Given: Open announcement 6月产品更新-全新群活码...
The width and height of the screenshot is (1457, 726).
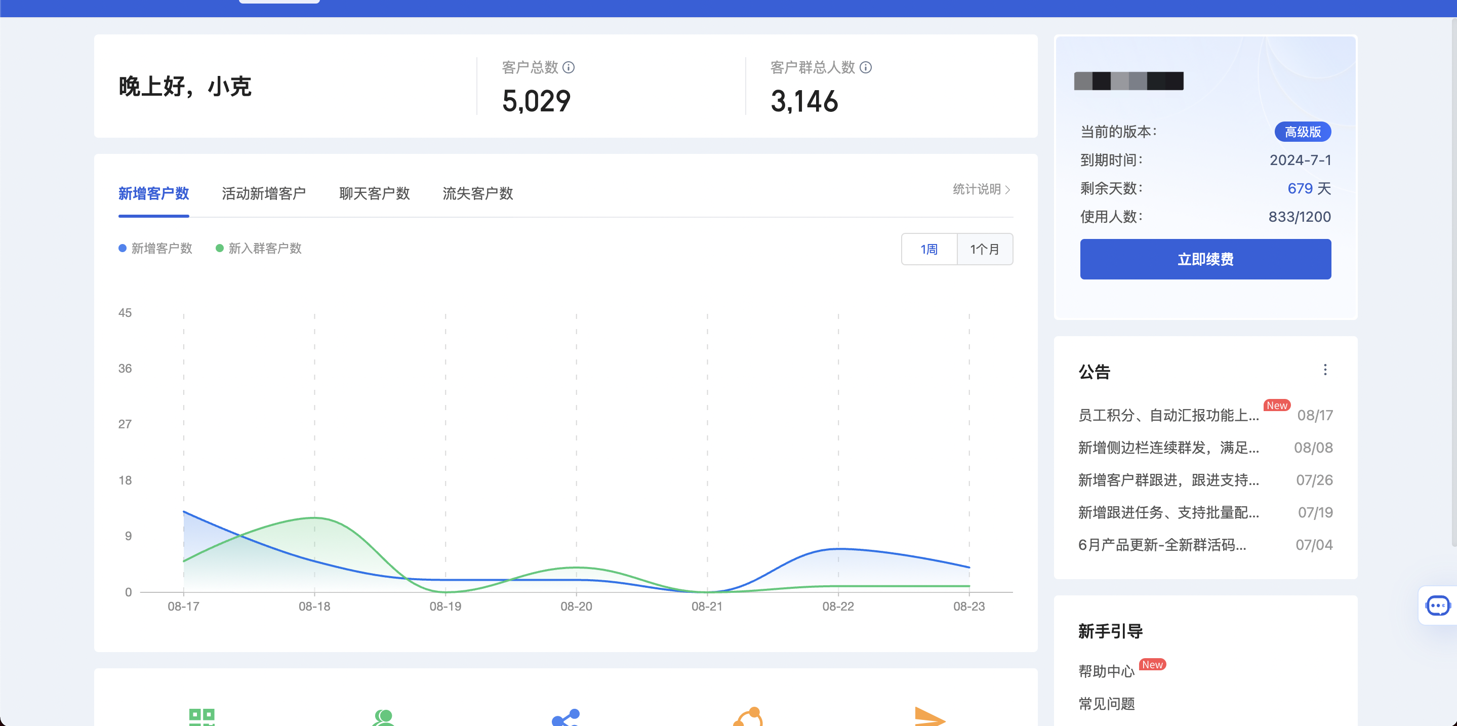Looking at the screenshot, I should click(1162, 545).
